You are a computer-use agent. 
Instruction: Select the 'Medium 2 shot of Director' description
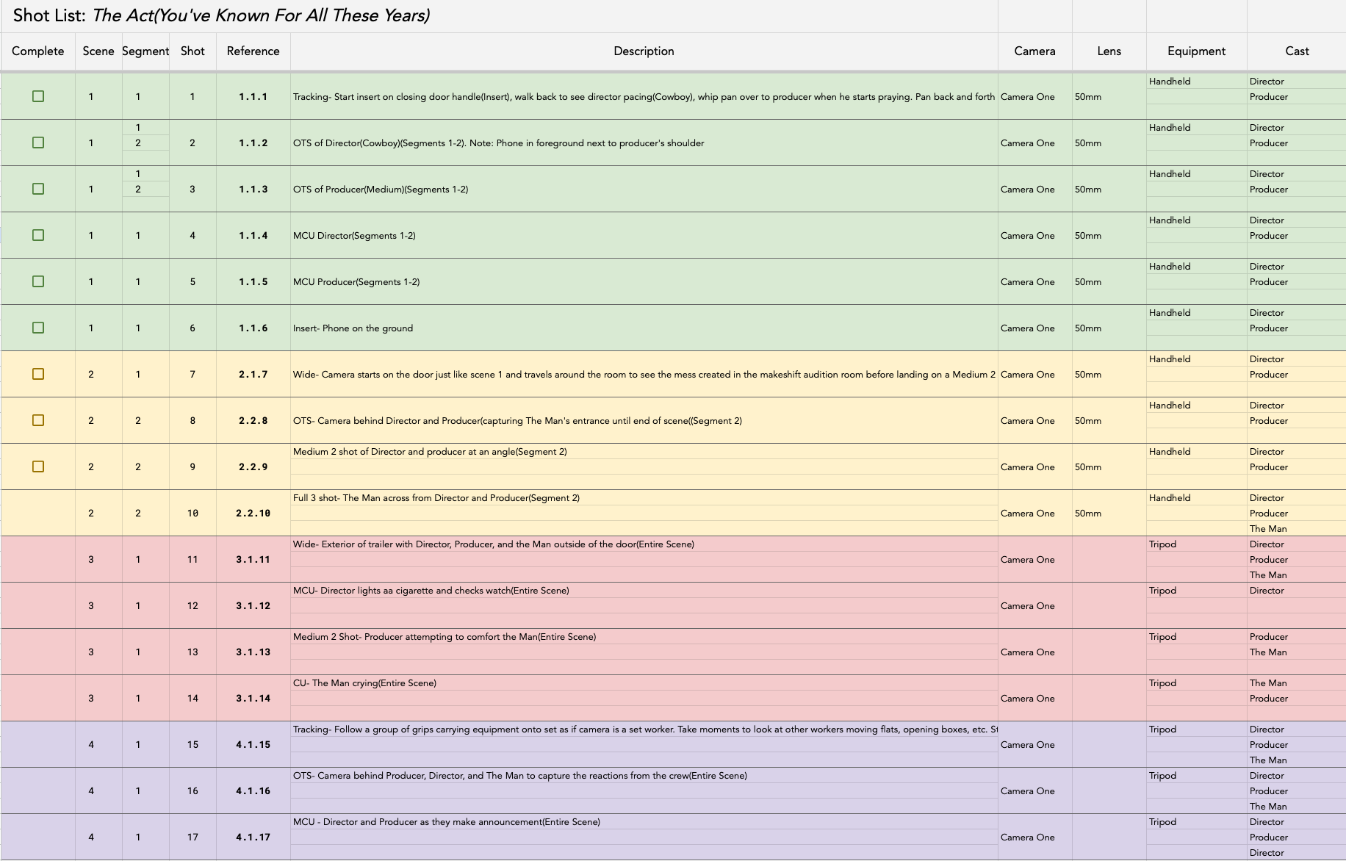tap(644, 451)
